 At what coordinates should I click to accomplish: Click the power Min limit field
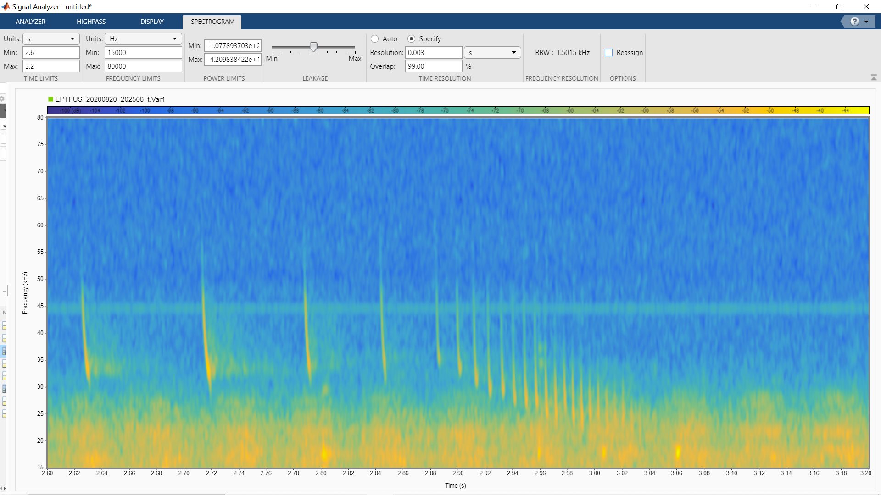click(x=233, y=46)
